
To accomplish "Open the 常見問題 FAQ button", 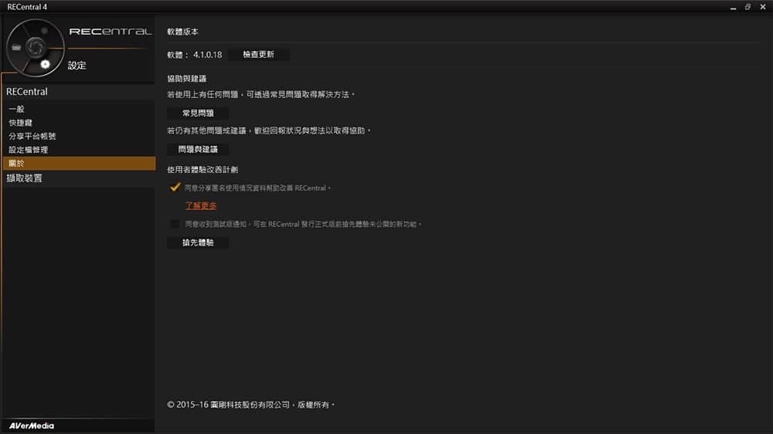I will [x=198, y=114].
